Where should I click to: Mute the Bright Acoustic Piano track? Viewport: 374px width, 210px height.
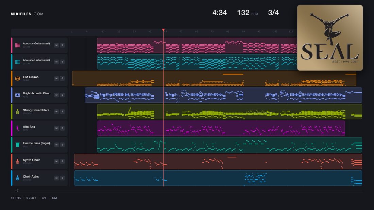[x=56, y=95]
